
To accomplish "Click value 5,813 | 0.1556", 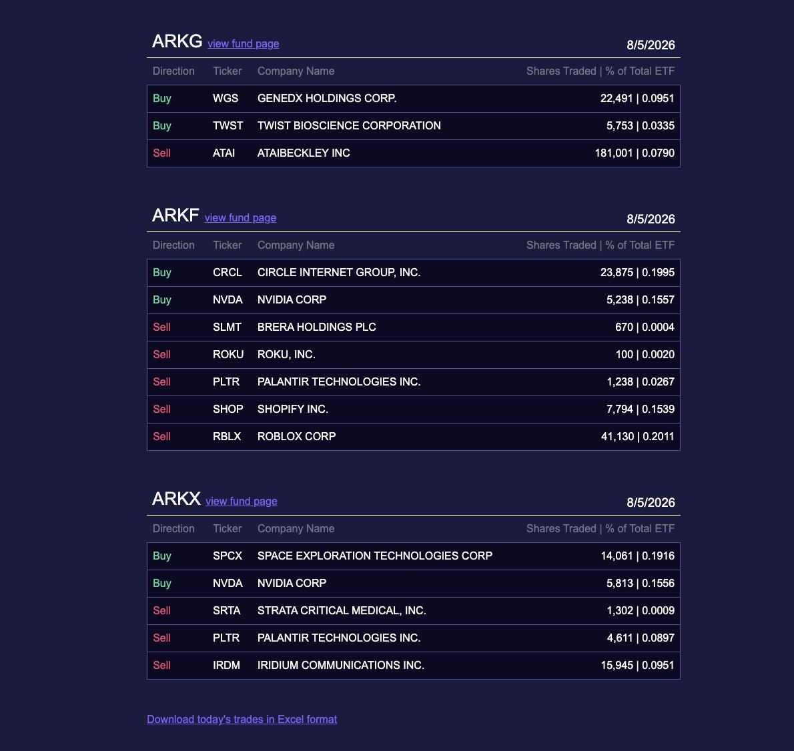I will 640,583.
